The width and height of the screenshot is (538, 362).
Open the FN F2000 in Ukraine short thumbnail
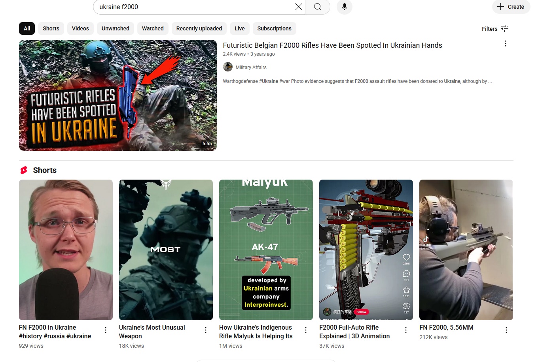66,250
